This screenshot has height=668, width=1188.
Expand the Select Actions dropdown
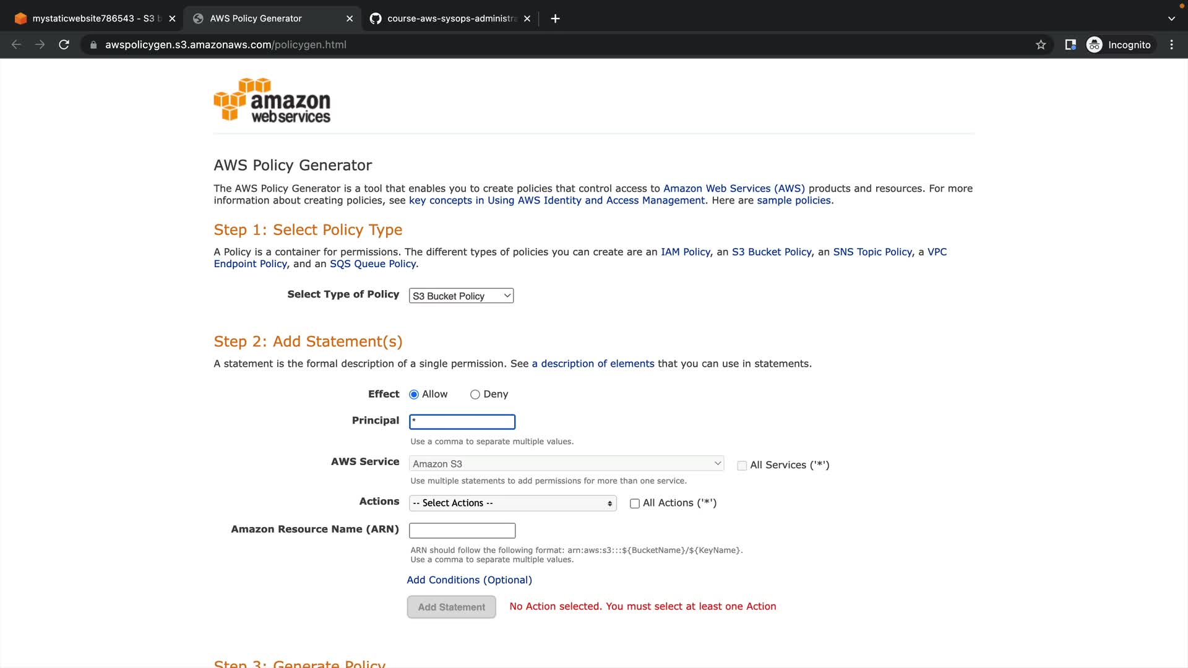click(x=512, y=503)
